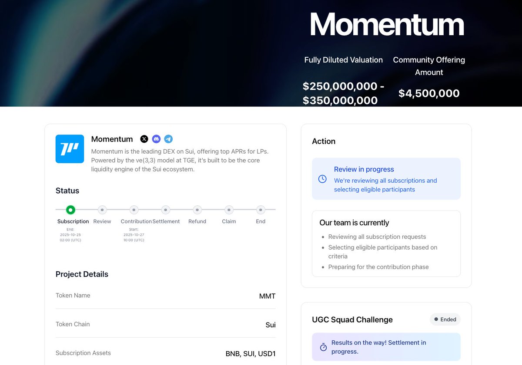Click the stopwatch icon in UGC Squad Challenge
This screenshot has width=522, height=365.
coord(323,347)
